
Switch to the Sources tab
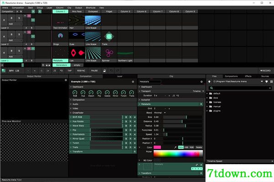coord(265,76)
